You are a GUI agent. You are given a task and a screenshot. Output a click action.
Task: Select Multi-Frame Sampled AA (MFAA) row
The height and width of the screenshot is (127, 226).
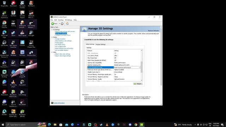pyautogui.click(x=114, y=60)
